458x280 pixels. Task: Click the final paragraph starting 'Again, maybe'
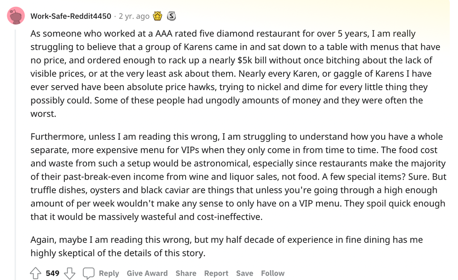227,246
